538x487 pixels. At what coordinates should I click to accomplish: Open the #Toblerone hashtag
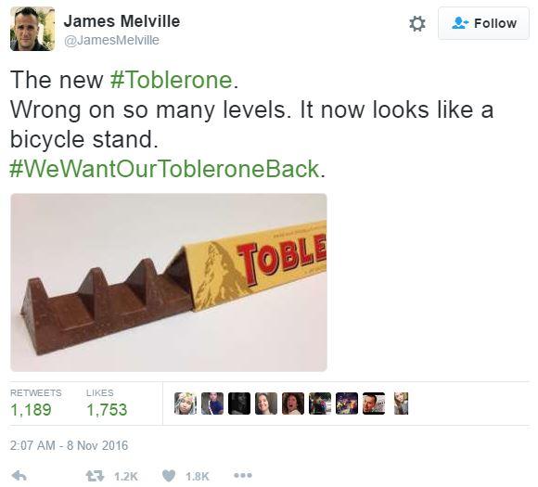(x=172, y=80)
